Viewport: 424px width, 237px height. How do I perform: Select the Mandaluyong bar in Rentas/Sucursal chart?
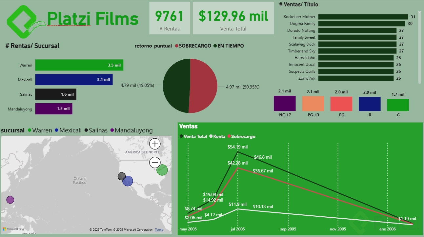[54, 109]
